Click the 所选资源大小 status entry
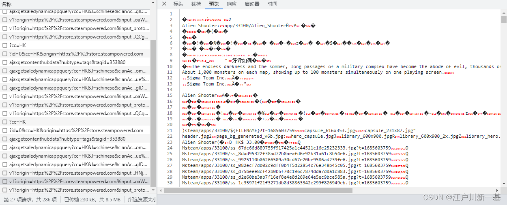This screenshot has width=507, height=205. coord(142,199)
